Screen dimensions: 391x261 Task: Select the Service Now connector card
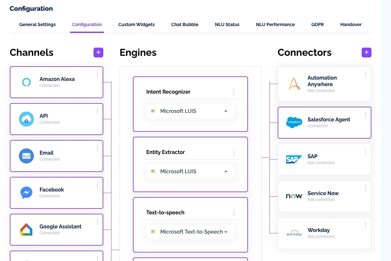pyautogui.click(x=325, y=196)
